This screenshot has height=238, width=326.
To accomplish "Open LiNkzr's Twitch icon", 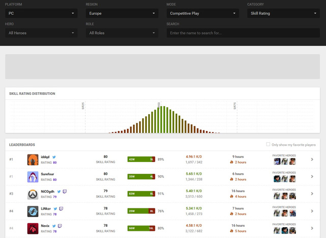I will point(61,208).
